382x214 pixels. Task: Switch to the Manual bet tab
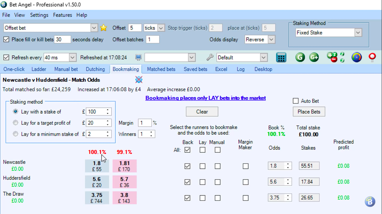[x=66, y=69]
